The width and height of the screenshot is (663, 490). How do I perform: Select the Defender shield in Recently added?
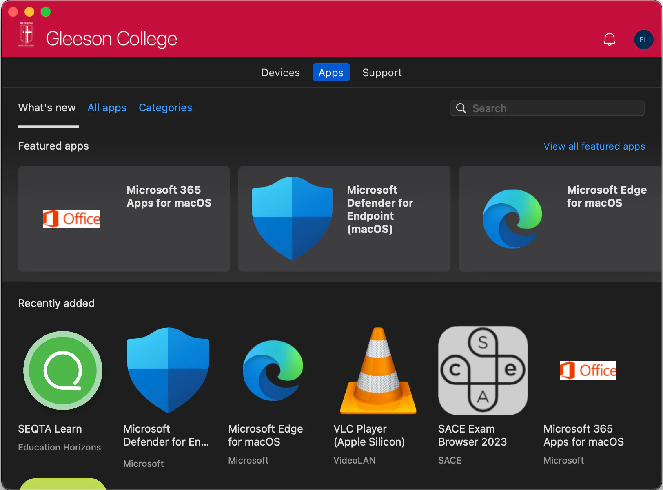168,370
